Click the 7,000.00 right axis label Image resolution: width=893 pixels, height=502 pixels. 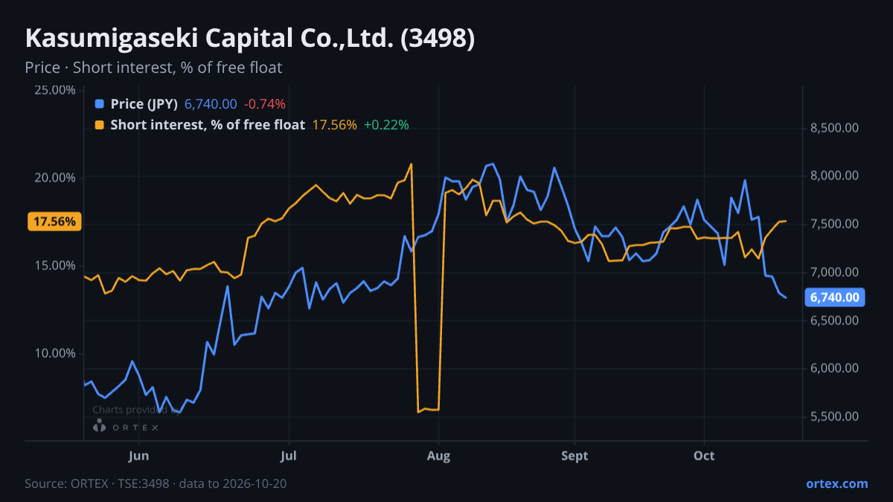tap(834, 272)
